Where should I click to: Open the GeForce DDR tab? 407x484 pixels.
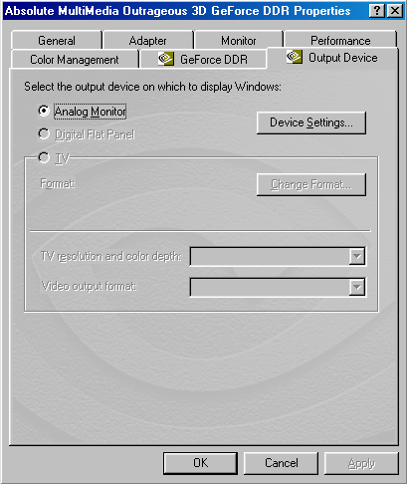pos(203,60)
